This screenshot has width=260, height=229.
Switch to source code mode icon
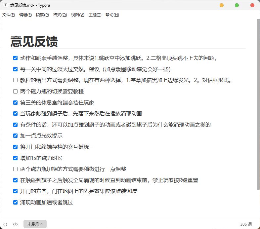tap(16, 224)
